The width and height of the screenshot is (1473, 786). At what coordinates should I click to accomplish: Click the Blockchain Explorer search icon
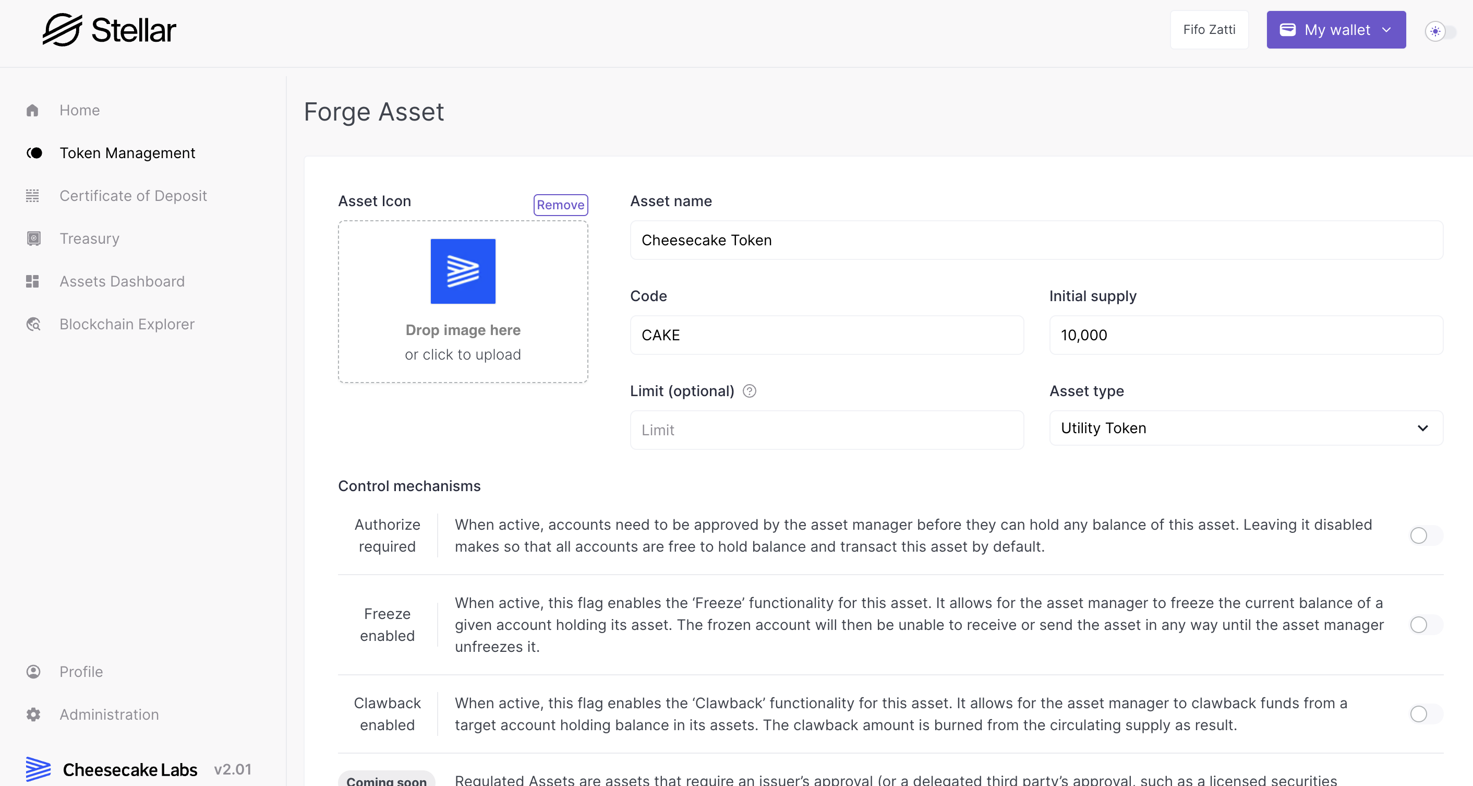tap(34, 324)
